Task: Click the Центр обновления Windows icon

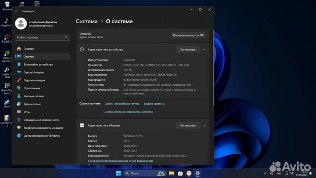Action: click(19, 136)
